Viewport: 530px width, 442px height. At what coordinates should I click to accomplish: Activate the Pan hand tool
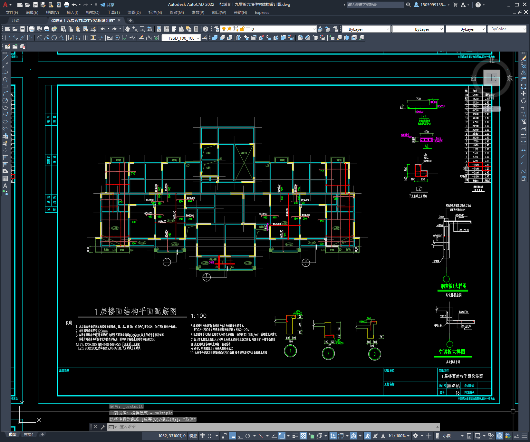pos(128,29)
